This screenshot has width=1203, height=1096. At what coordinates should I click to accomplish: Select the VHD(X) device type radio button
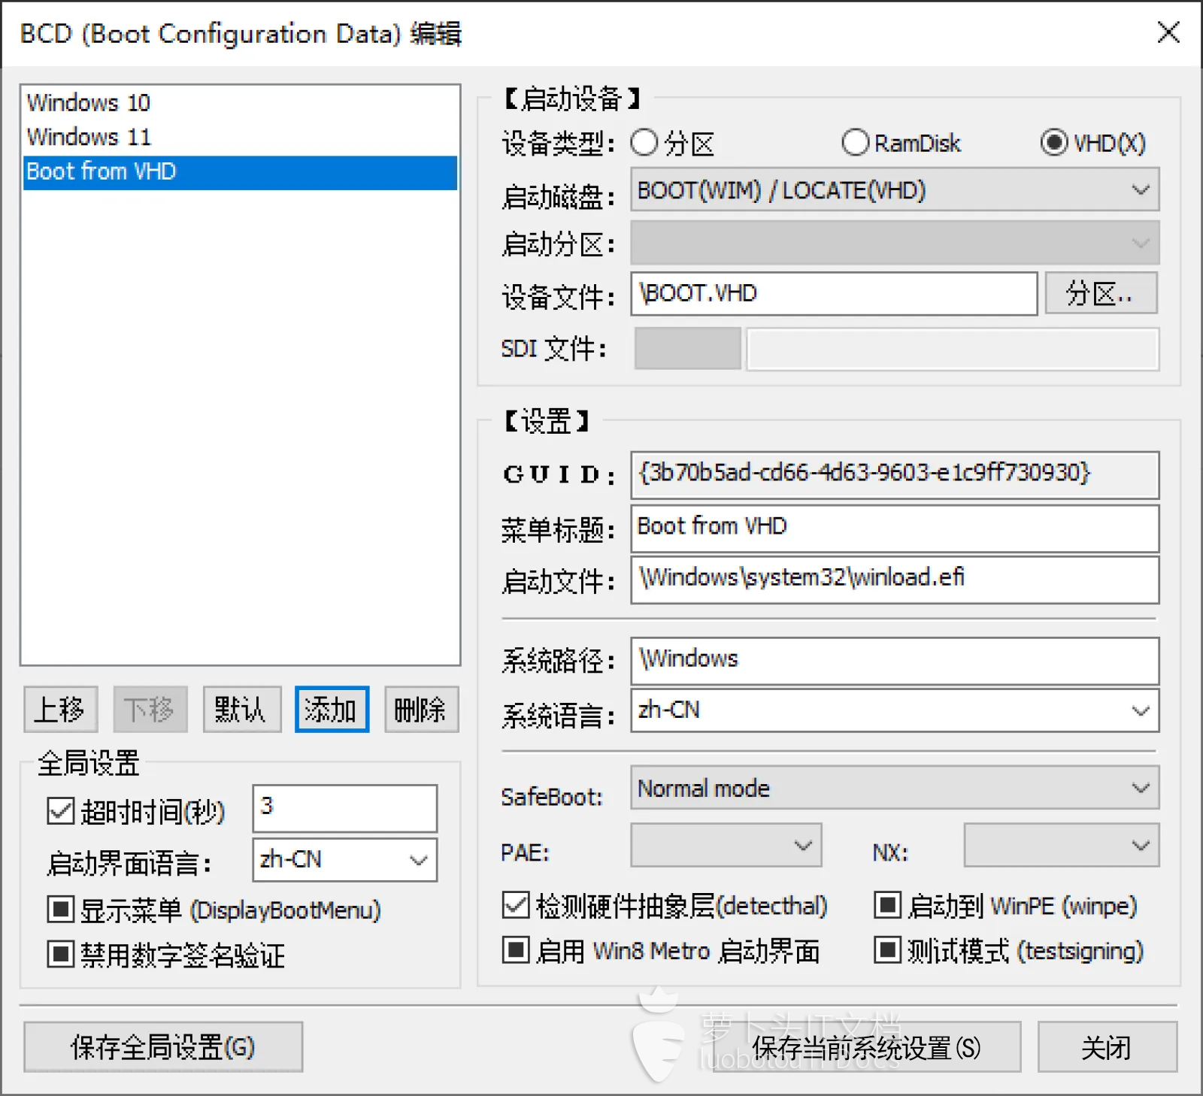tap(1054, 143)
